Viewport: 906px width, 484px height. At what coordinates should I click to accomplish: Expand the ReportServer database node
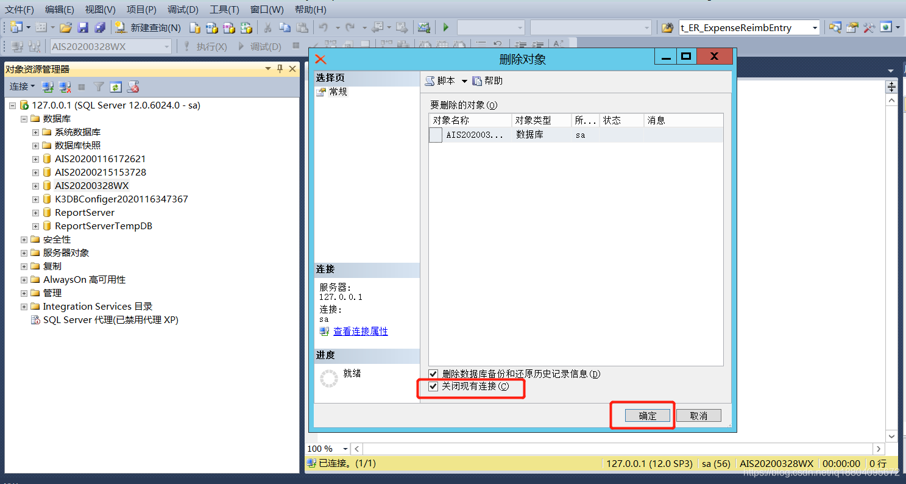[35, 213]
